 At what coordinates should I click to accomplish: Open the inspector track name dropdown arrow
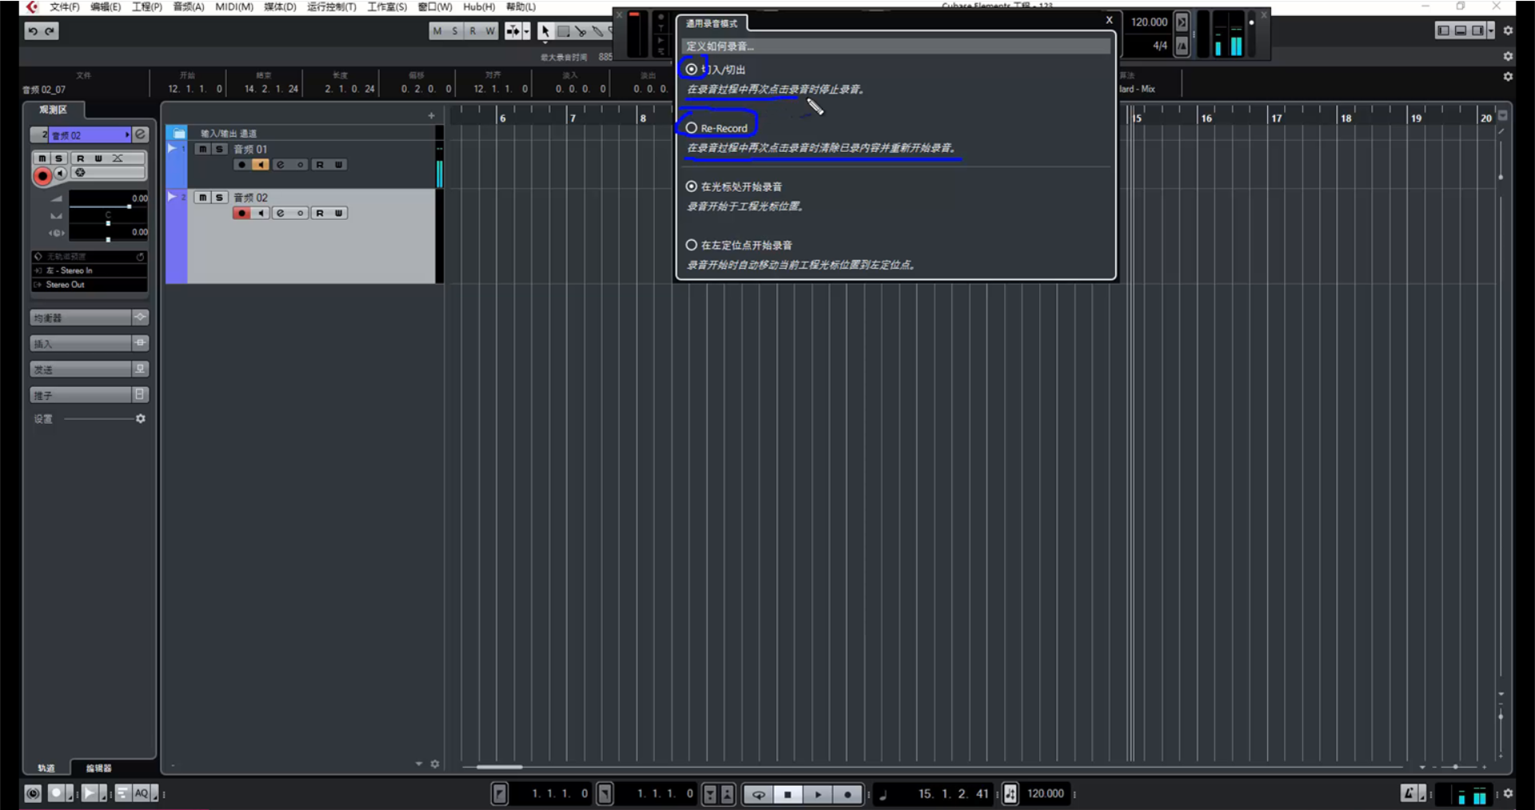pyautogui.click(x=127, y=134)
